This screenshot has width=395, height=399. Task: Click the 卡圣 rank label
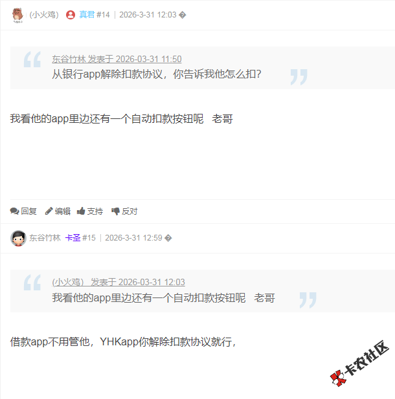tap(73, 238)
